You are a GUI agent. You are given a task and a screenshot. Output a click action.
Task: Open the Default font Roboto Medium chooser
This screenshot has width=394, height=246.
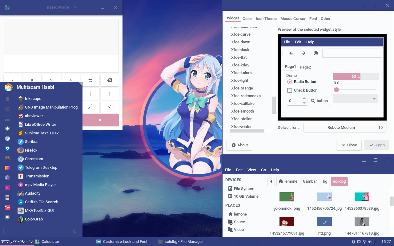pos(345,128)
